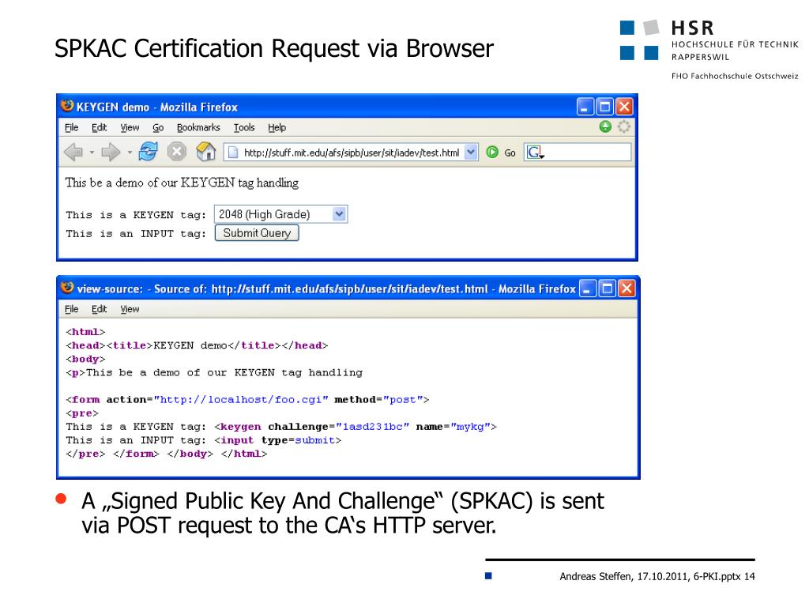Viewport: 809px width, 607px height.
Task: Click the URL address field
Action: click(351, 153)
